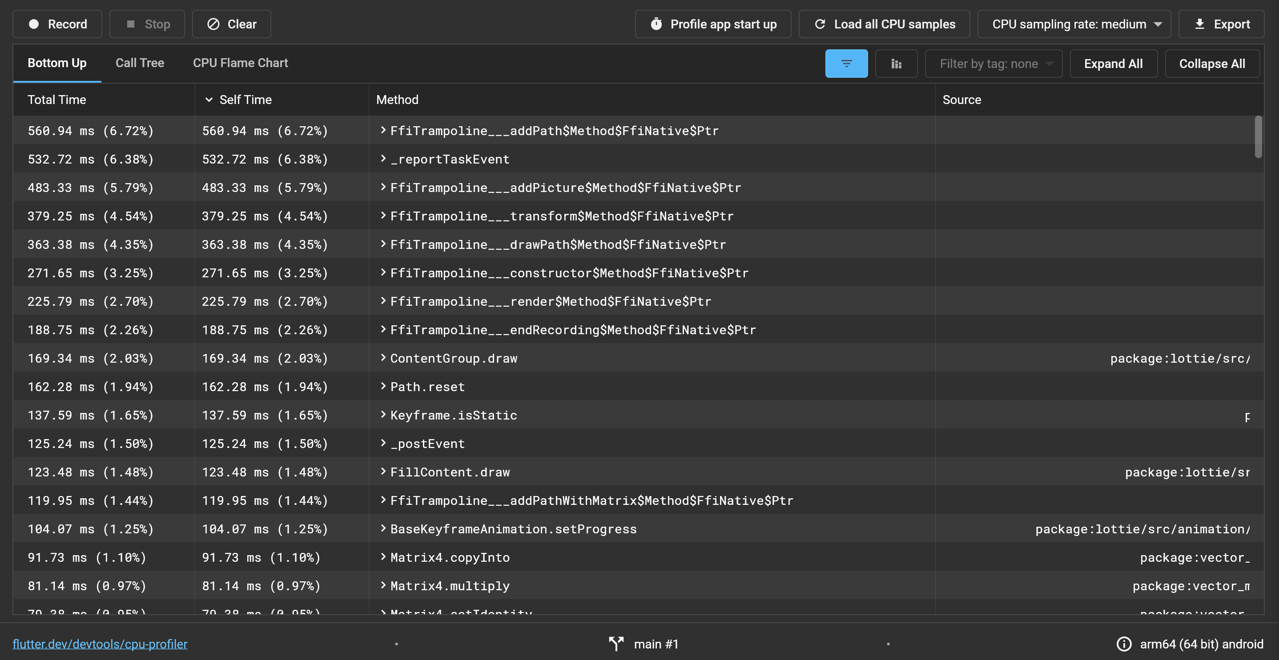Click Profile app start up
This screenshot has width=1279, height=660.
pos(713,24)
